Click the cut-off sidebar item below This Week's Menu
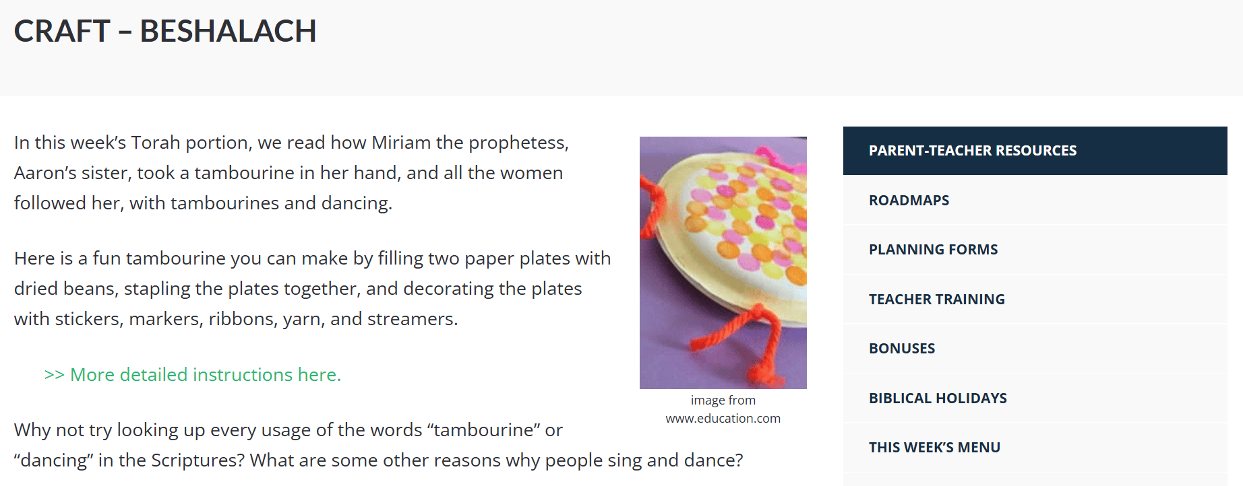 tap(1035, 481)
